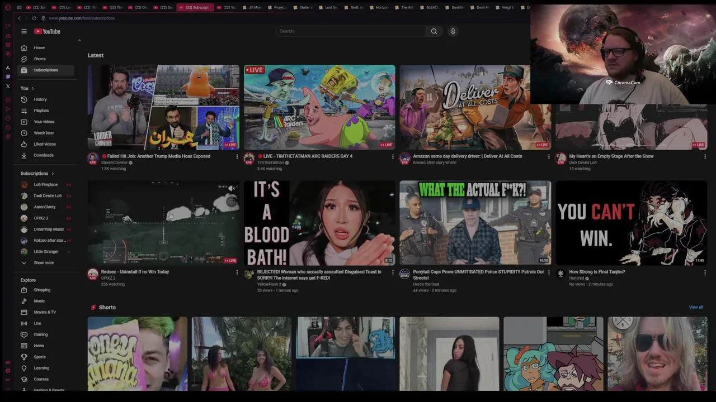Open Opera GX sidebar settings gear
Screen dimensions: 716x402
point(8,137)
